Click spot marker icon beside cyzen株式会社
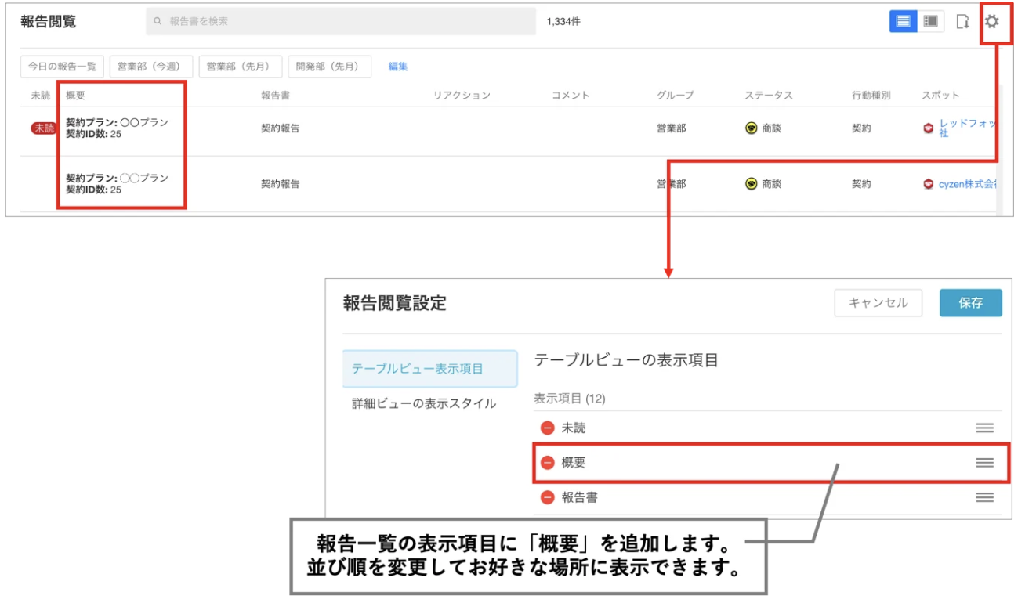Screen dimensions: 1036x603 [x=929, y=184]
